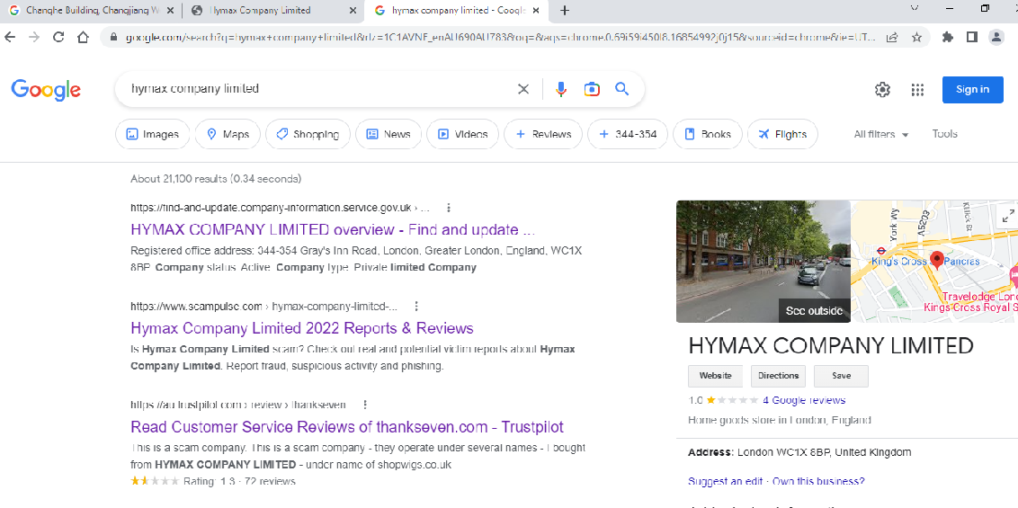Filter results by Flights
This screenshot has height=508, width=1018.
pyautogui.click(x=782, y=134)
